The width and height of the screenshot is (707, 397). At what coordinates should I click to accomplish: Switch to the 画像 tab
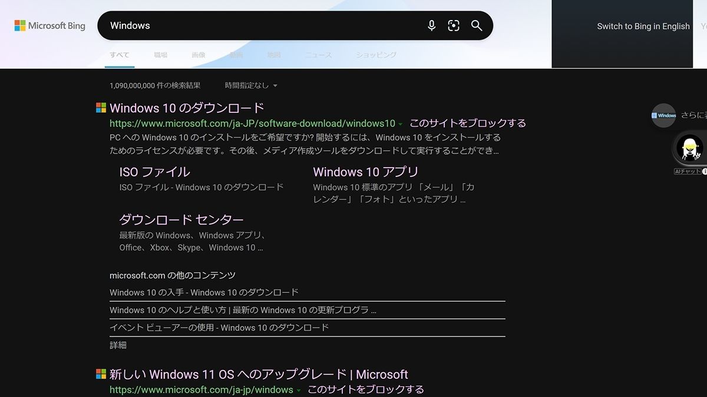tap(199, 55)
